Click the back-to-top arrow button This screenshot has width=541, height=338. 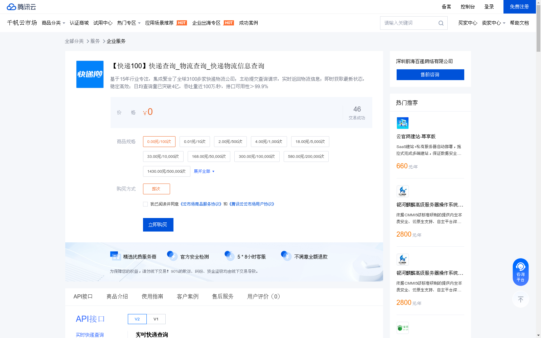[x=521, y=299]
